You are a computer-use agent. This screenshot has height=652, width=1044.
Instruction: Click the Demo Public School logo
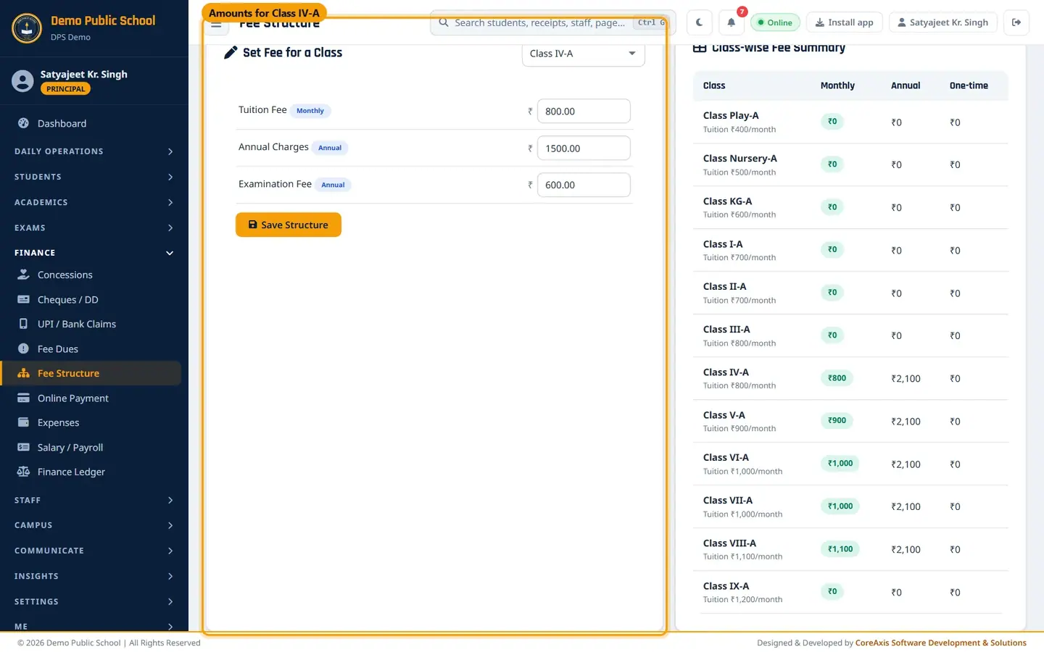pyautogui.click(x=27, y=28)
